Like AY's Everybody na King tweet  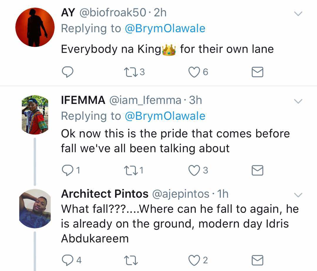click(194, 72)
